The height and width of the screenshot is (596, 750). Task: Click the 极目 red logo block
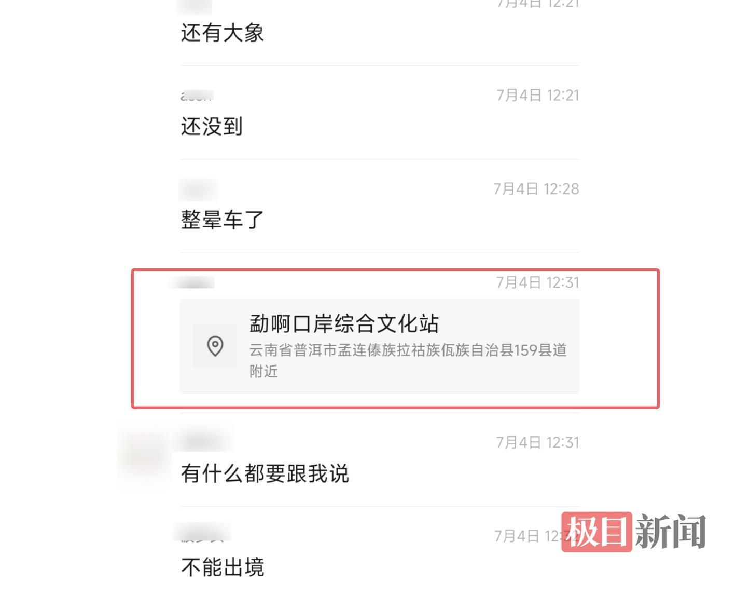[x=597, y=532]
